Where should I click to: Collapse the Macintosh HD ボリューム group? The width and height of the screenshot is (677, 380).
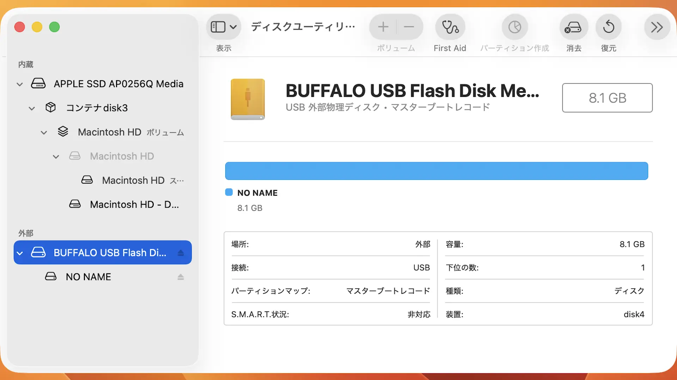pos(44,133)
